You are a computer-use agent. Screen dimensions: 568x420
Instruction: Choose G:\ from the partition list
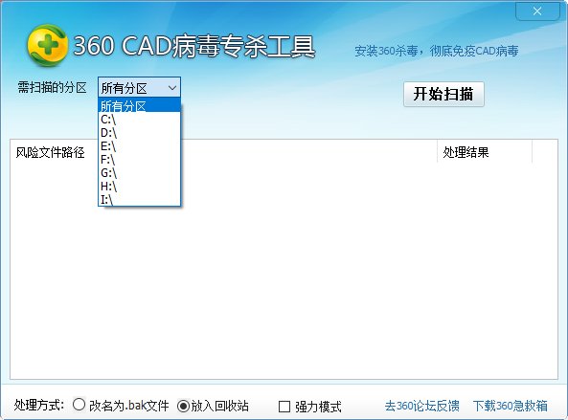coord(139,173)
